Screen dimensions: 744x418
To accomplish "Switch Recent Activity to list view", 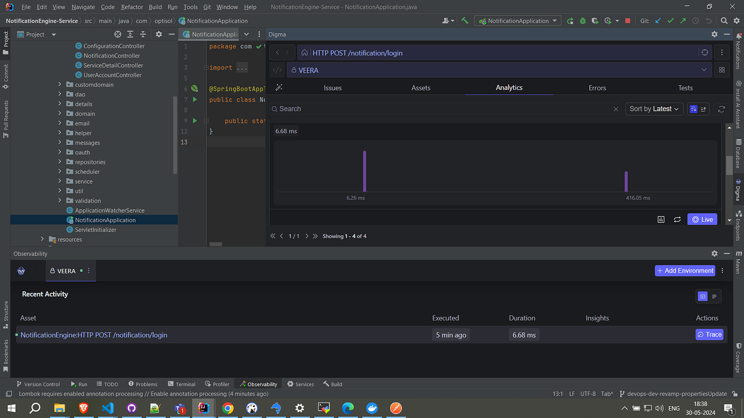I will coord(714,297).
